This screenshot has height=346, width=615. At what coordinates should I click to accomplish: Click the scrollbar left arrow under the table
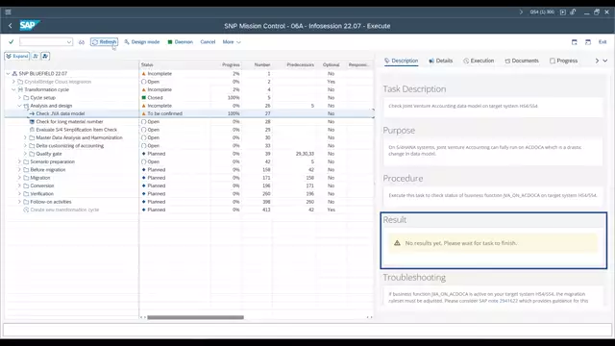pos(141,317)
